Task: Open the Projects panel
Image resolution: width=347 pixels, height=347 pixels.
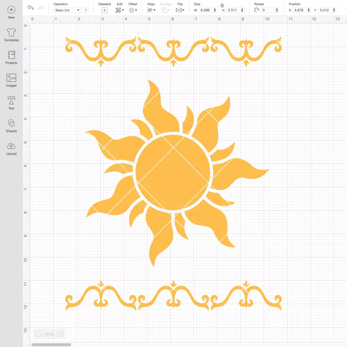Action: click(x=11, y=58)
